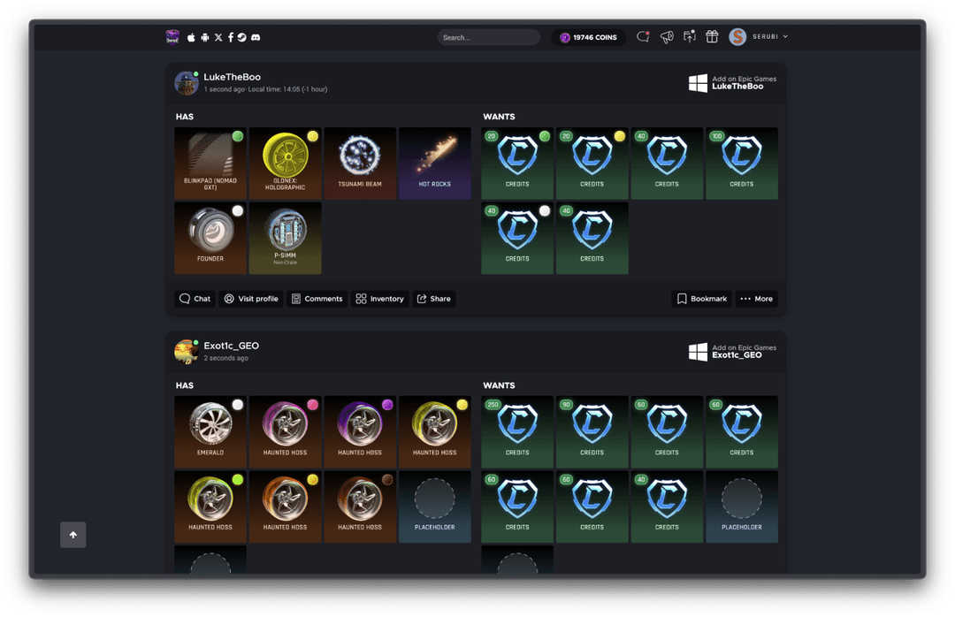Share LukeTheBoo's trade post
The image size is (955, 617).
coord(433,299)
